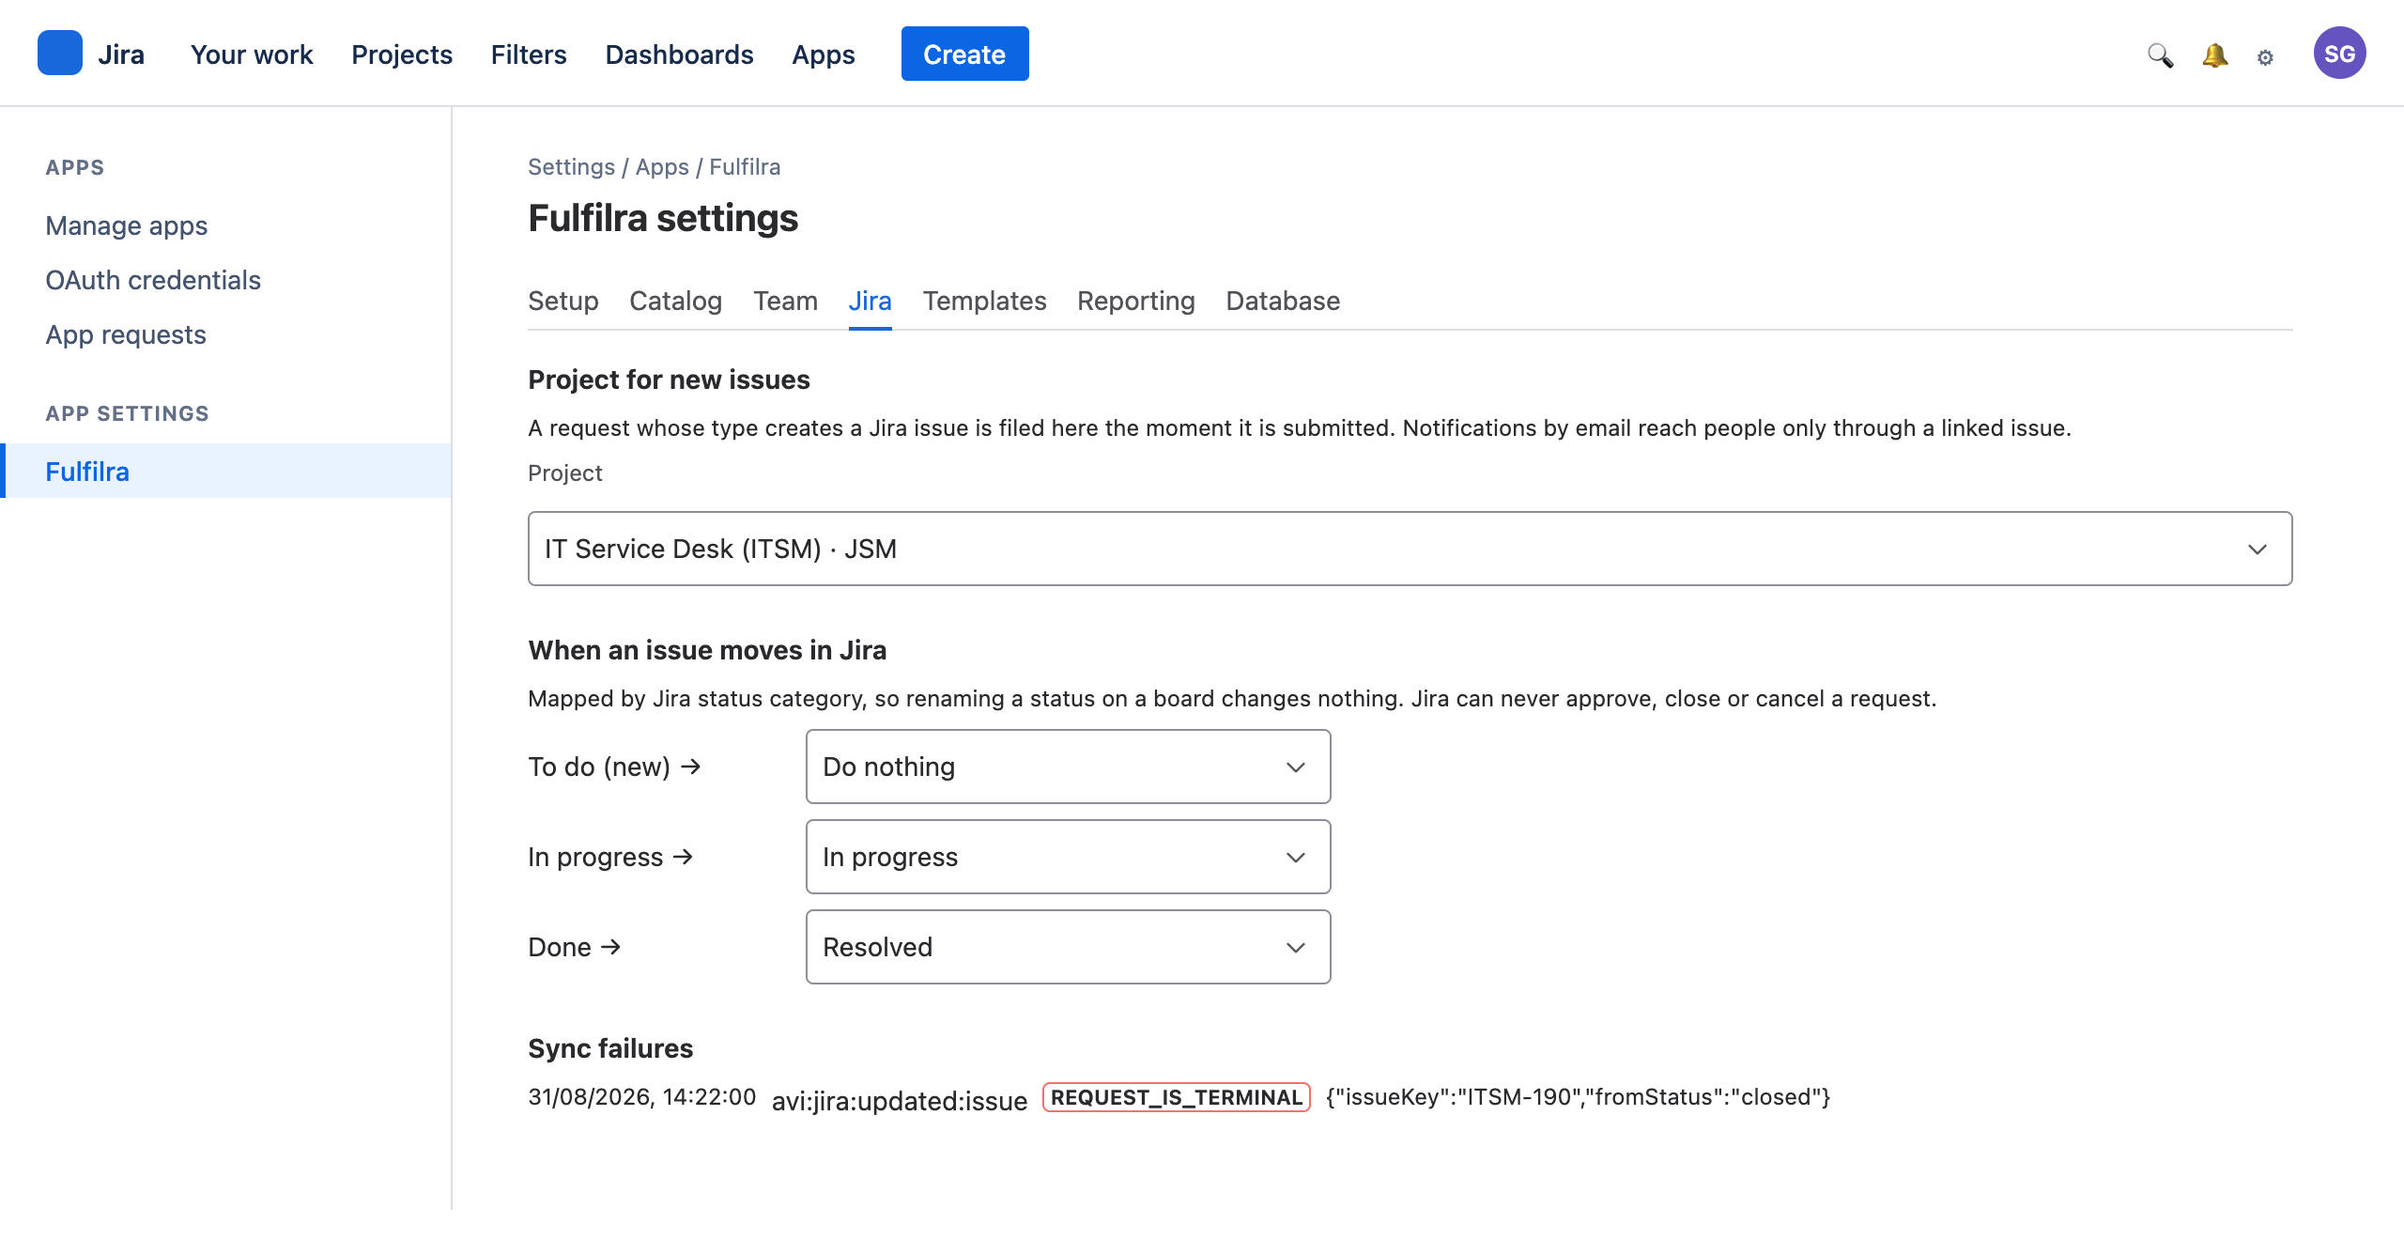Click the Jira product name in header
This screenshot has height=1255, width=2404.
click(121, 54)
